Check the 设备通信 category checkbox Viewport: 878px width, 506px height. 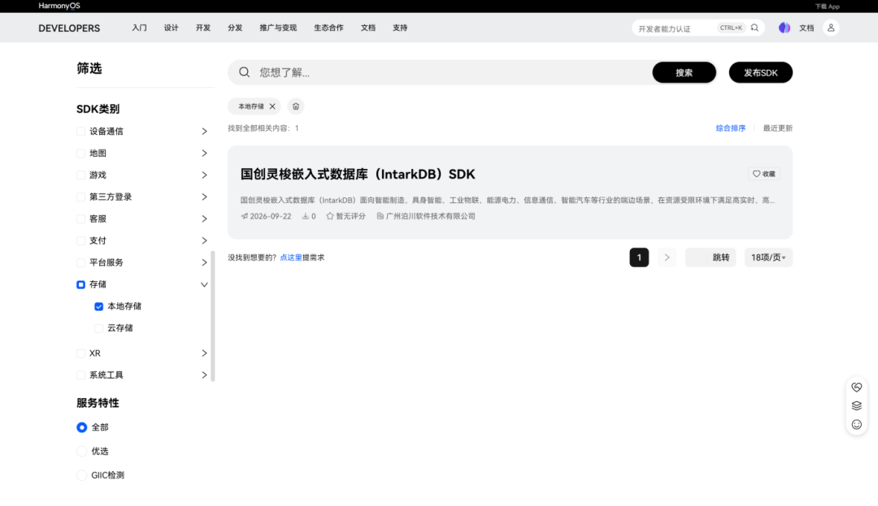click(80, 132)
